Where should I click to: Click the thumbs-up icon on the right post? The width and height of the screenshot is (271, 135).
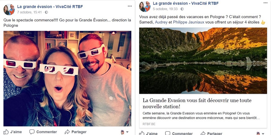[142, 133]
